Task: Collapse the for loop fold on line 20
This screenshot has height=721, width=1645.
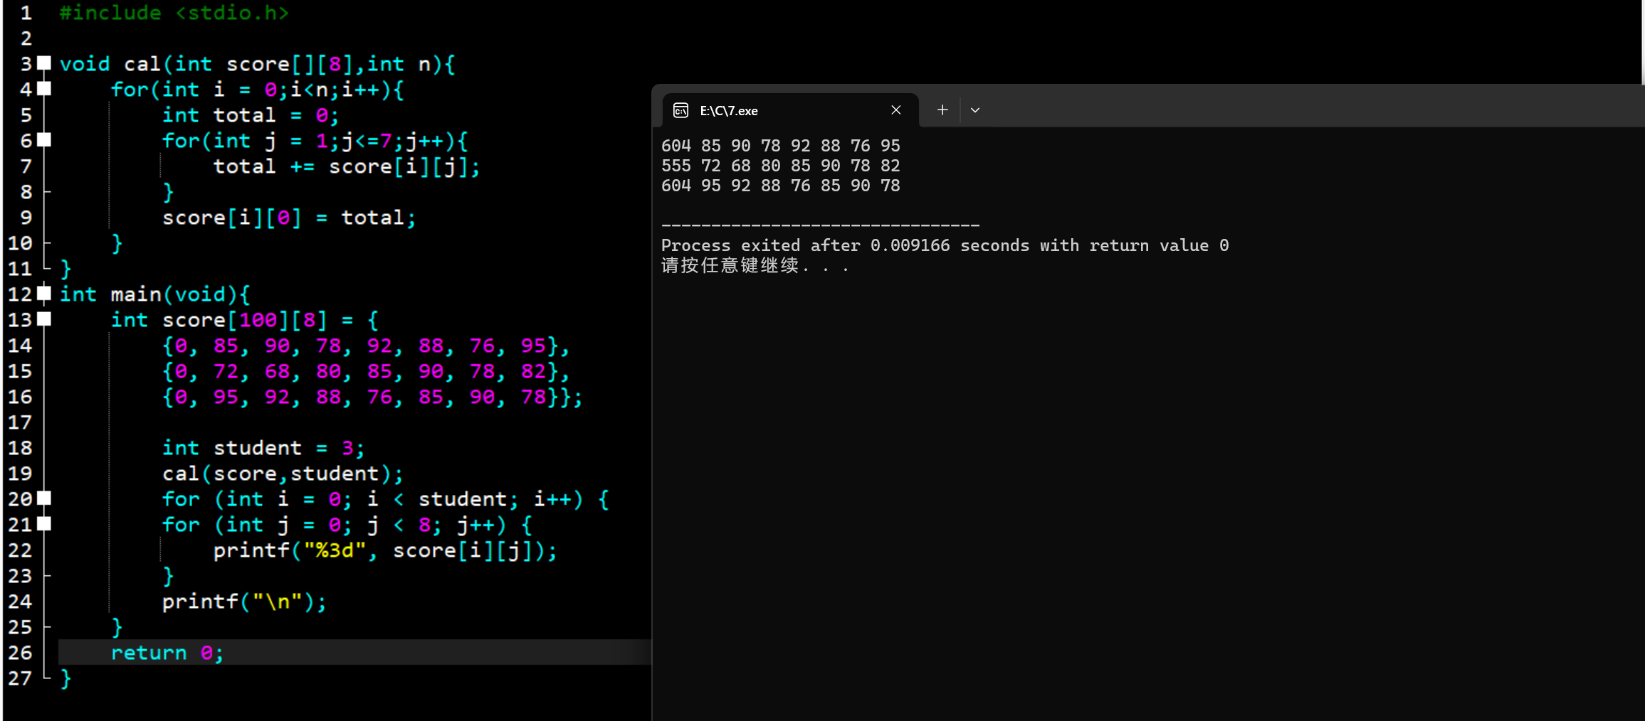Action: 44,498
